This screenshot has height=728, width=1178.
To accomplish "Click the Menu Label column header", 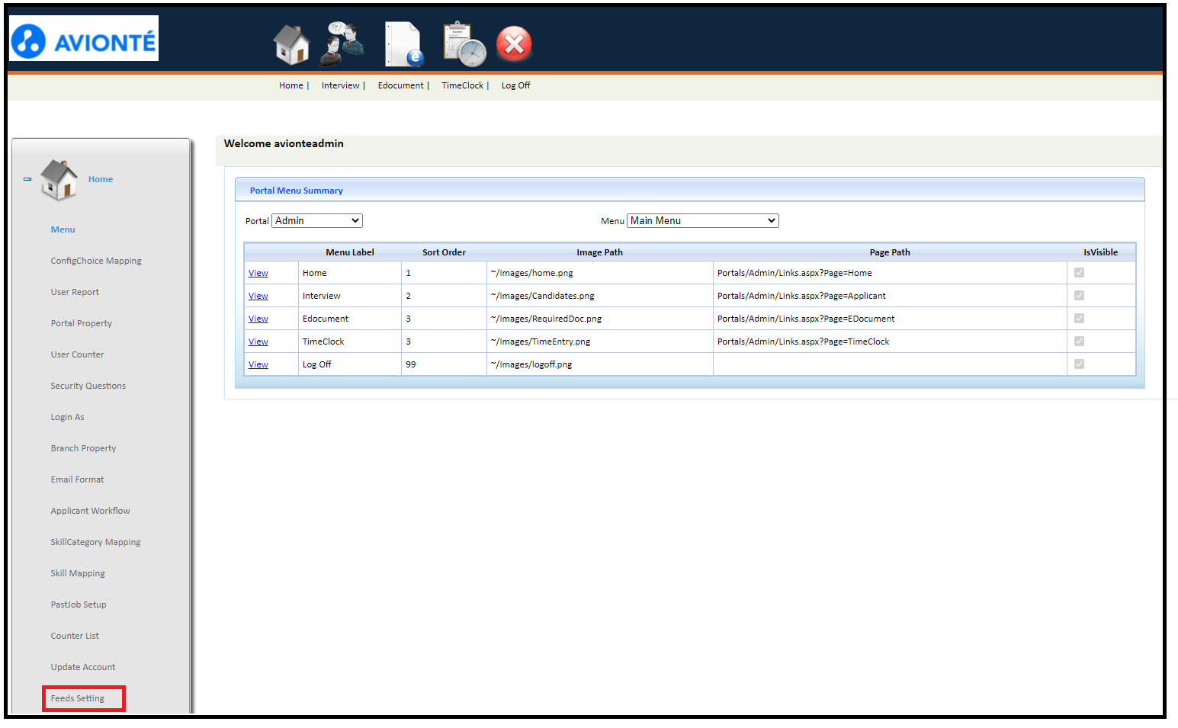I will pos(350,252).
